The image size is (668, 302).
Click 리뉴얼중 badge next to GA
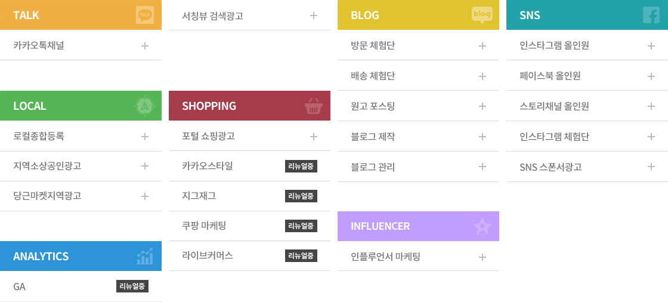tap(132, 286)
